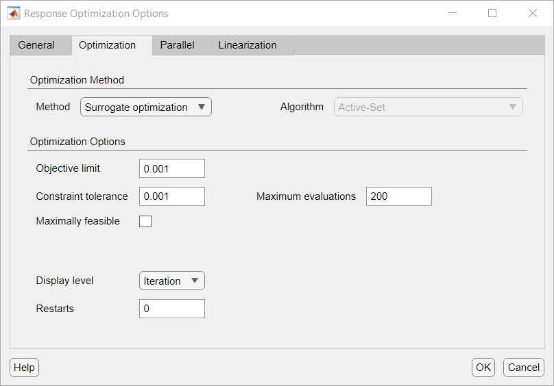Click the Algorithm dropdown showing Active-Set
The width and height of the screenshot is (554, 386).
tap(428, 107)
